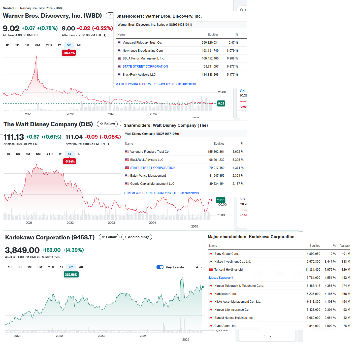The height and width of the screenshot is (345, 358).
Task: Follow Kadokawa Corporation
Action: 109,237
